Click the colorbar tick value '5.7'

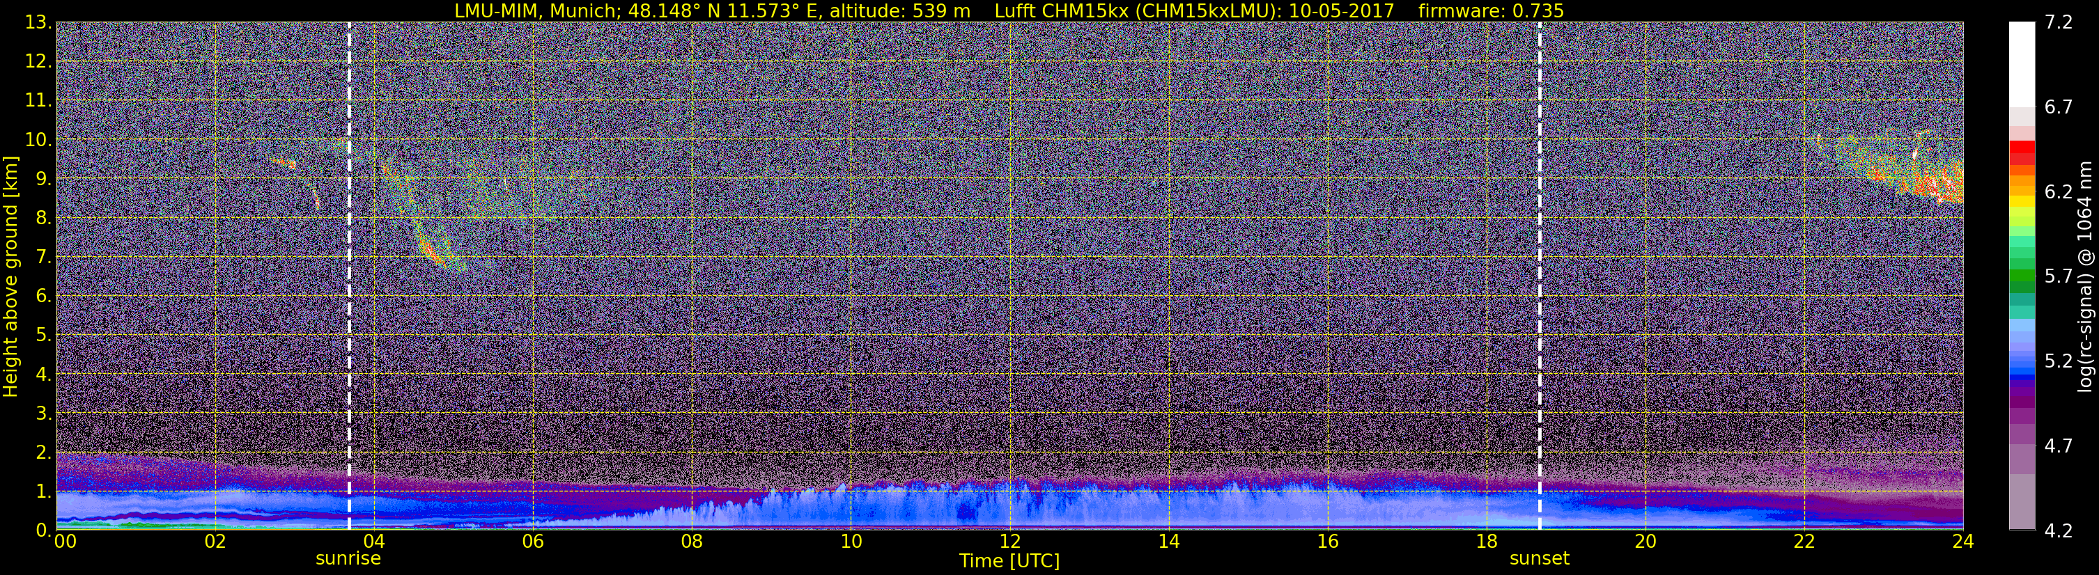click(x=2059, y=277)
